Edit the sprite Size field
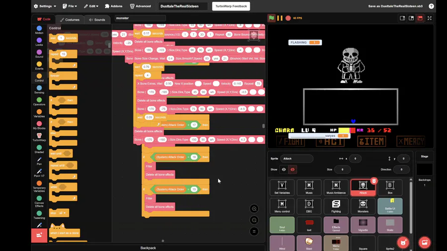 (342, 170)
